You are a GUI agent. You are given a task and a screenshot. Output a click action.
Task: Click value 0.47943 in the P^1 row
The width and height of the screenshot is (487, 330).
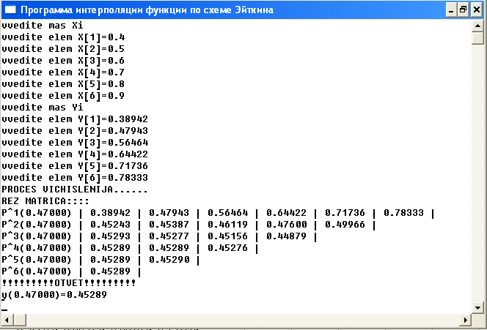pos(169,213)
